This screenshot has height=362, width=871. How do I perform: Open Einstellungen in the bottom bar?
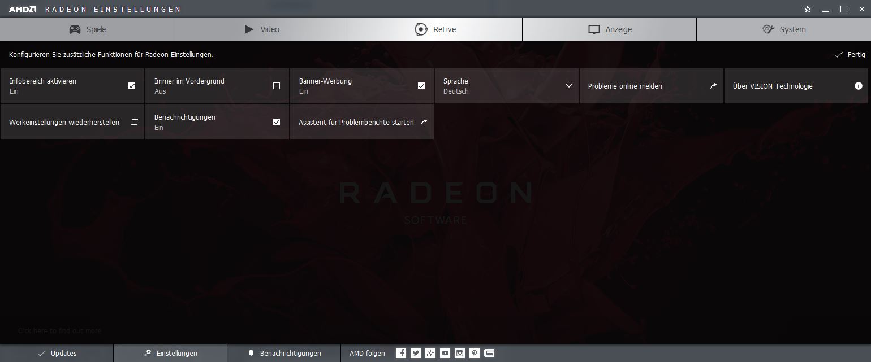[x=170, y=353]
